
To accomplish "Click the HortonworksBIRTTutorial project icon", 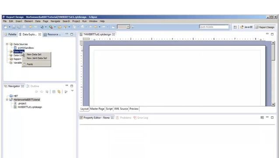I will 11,100.
